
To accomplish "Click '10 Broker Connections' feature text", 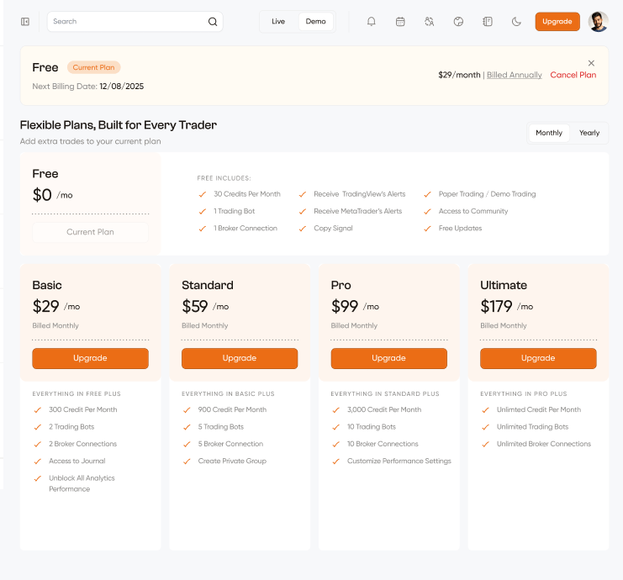I will 383,444.
